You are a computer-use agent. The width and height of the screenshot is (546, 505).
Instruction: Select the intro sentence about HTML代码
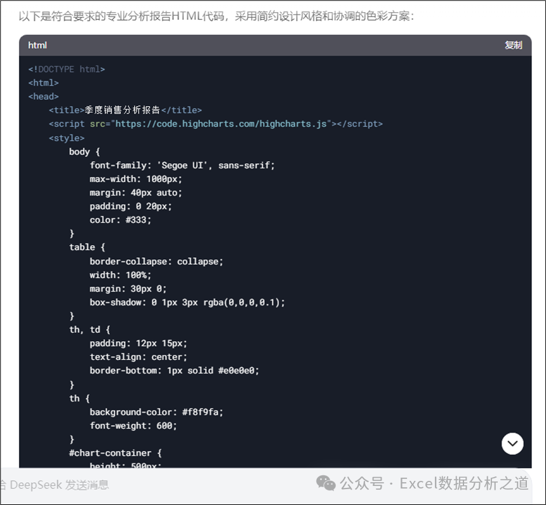pos(216,16)
